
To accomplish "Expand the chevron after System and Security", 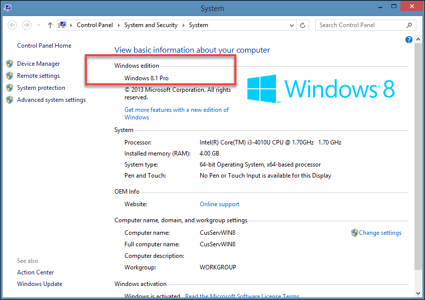I will pyautogui.click(x=184, y=25).
